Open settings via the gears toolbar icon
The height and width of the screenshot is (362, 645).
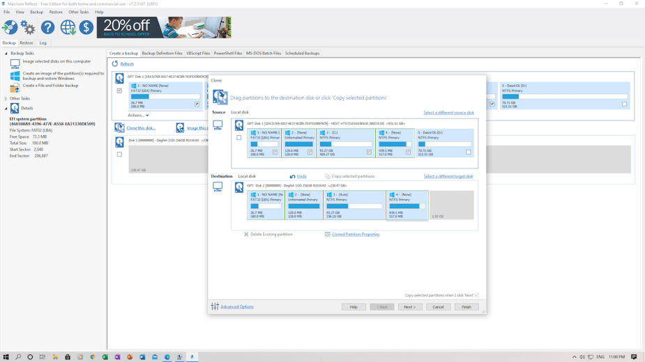point(28,27)
